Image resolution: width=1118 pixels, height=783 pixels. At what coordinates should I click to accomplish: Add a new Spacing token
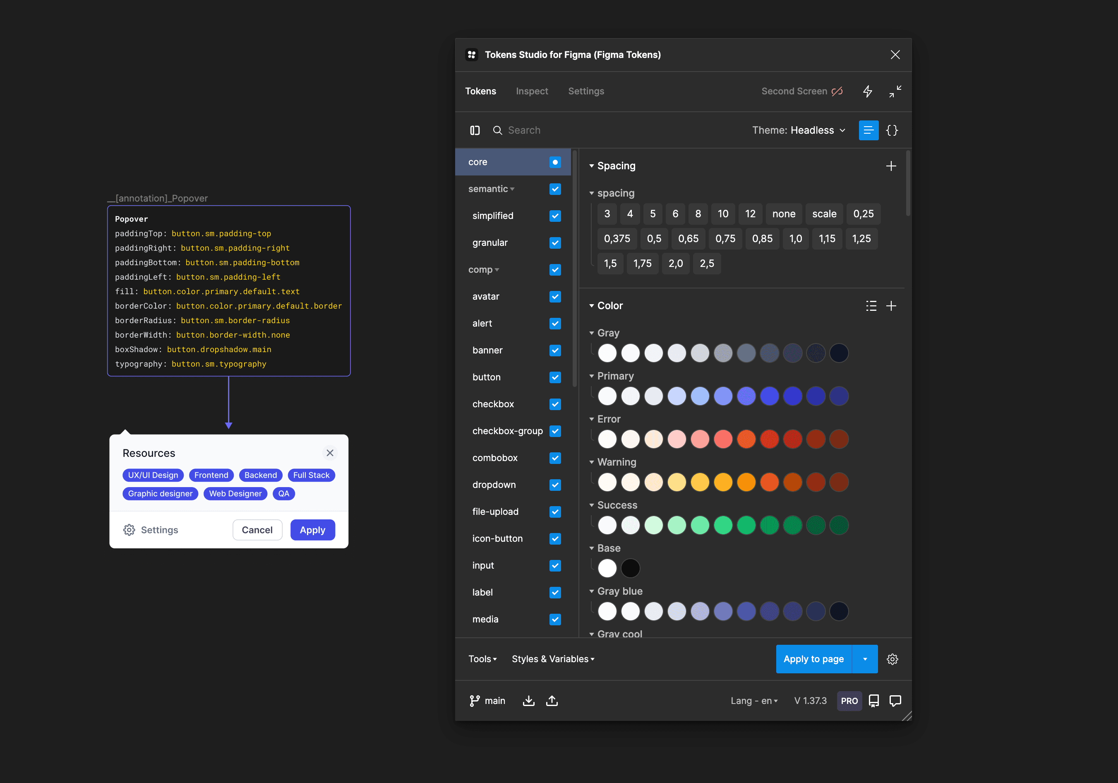point(890,166)
